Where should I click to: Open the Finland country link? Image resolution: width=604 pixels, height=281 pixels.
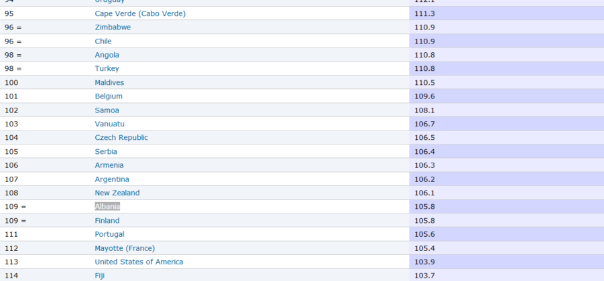[107, 221]
